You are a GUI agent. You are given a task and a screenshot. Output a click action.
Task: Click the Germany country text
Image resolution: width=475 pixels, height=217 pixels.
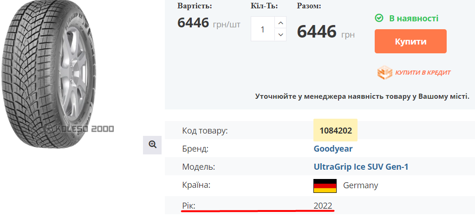click(360, 185)
